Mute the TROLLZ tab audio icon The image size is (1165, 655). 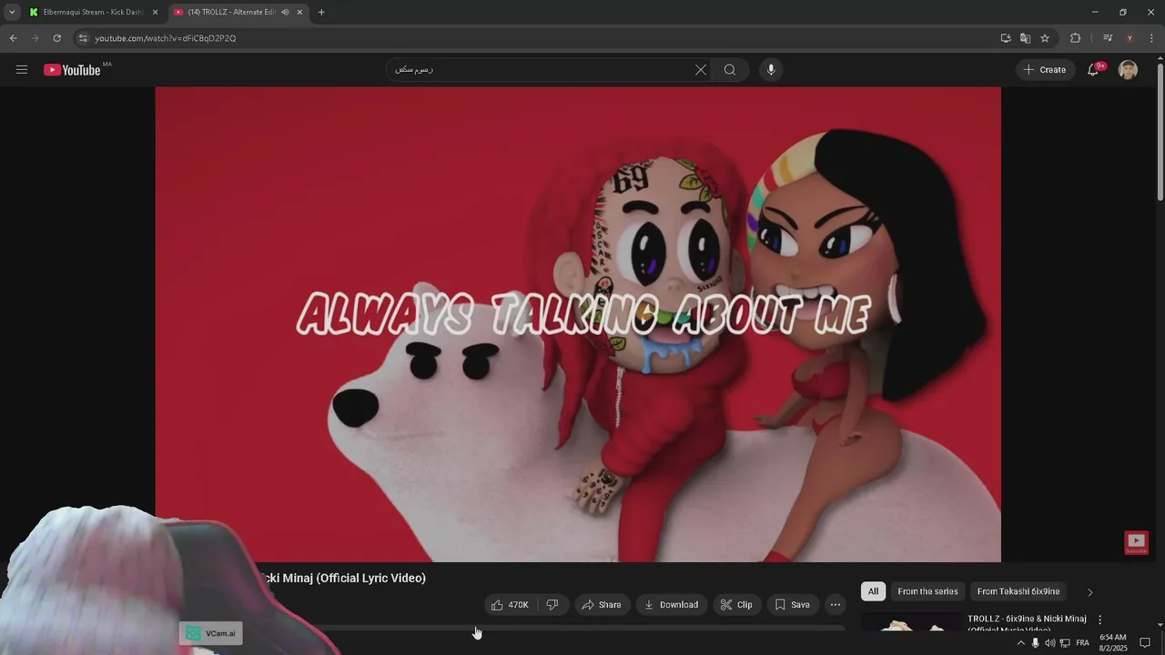point(285,12)
